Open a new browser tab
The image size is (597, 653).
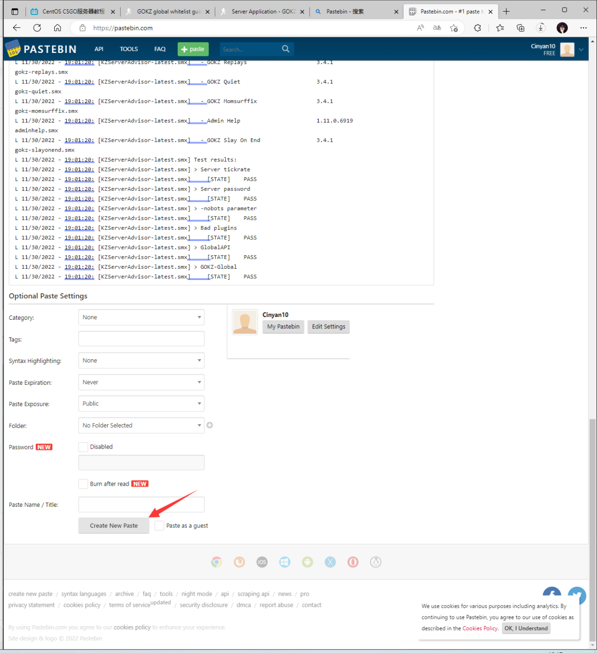pos(506,12)
